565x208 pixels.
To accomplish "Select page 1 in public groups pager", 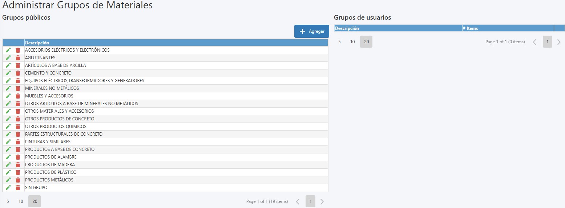I will (x=310, y=201).
